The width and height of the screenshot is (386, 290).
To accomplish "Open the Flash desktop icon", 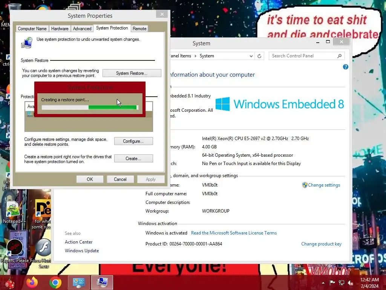I will click(43, 247).
